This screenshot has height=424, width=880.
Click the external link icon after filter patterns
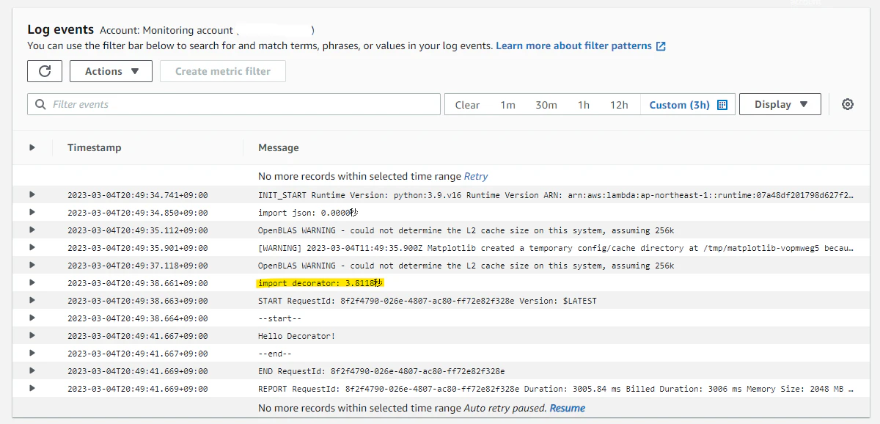coord(661,46)
